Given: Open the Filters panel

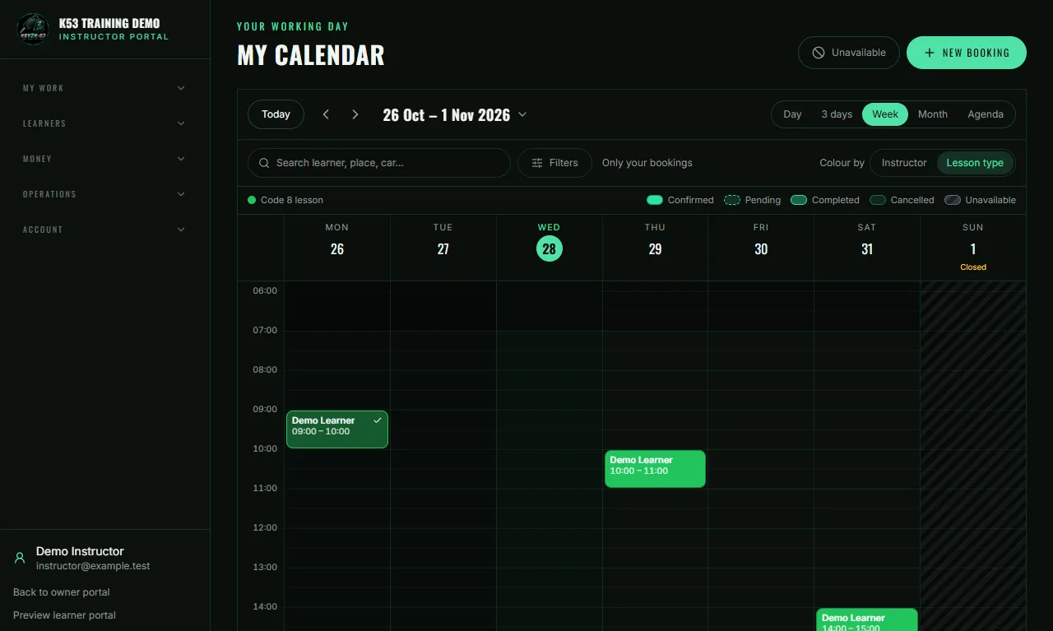Looking at the screenshot, I should pos(554,163).
